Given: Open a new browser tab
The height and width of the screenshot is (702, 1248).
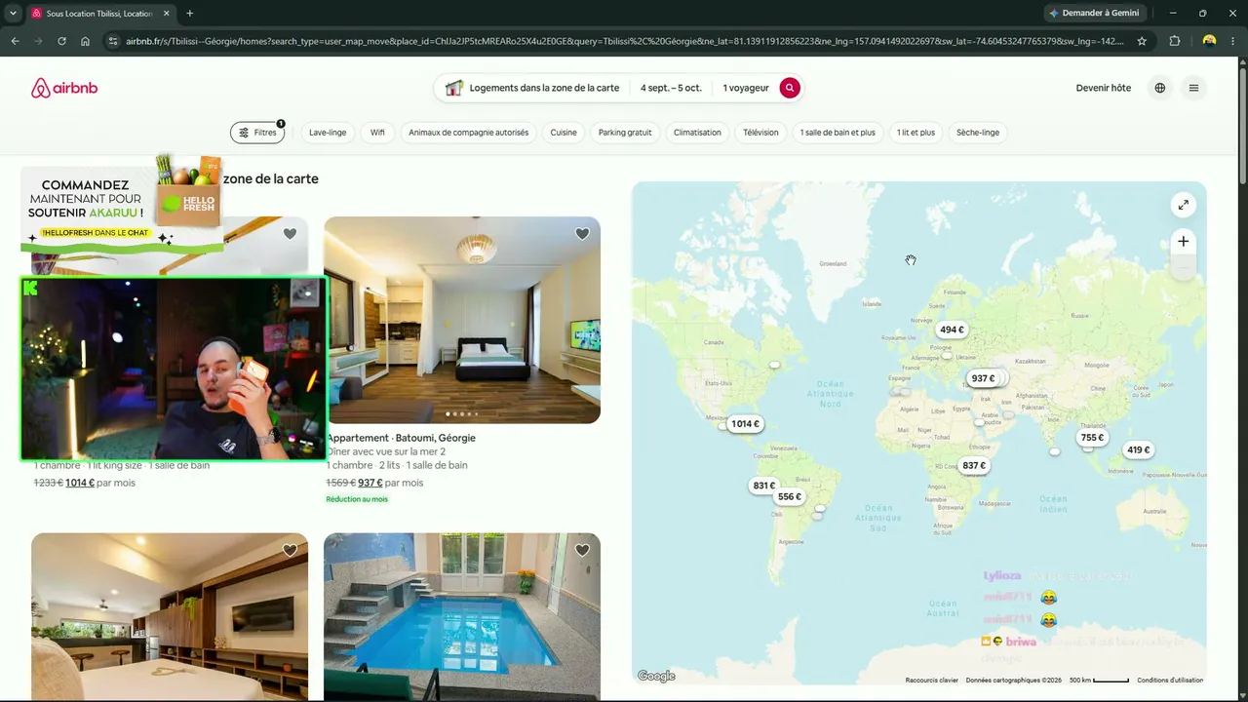Looking at the screenshot, I should [189, 14].
